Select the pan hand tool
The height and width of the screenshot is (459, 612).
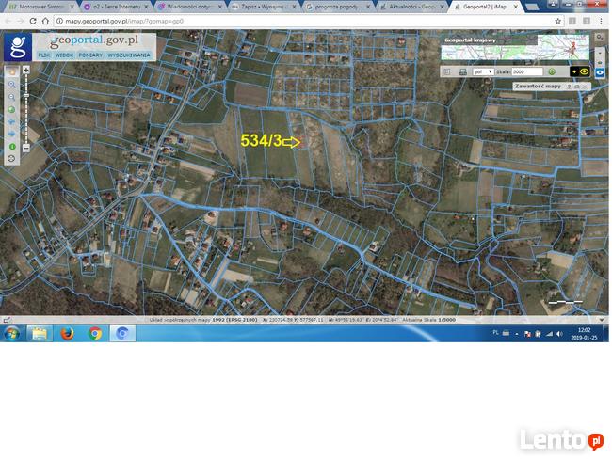11,71
